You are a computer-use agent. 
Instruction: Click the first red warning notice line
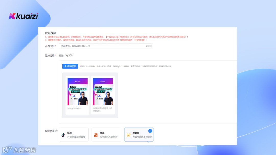117,37
